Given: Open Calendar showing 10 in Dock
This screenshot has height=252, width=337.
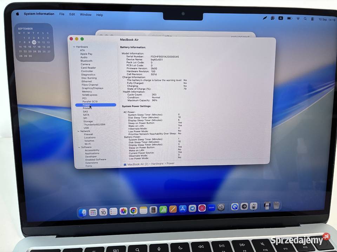Looking at the screenshot, I should (x=103, y=212).
